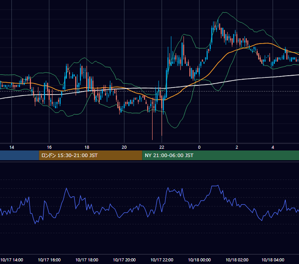This screenshot has width=299, height=264.
Task: Click the 10/17 16:00 time label
Action: pos(49,260)
